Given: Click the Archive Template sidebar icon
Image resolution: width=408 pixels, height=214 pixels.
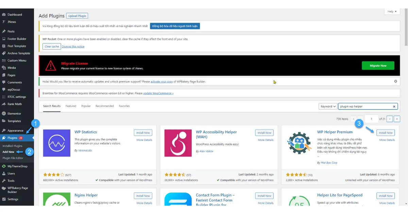Looking at the screenshot, I should pos(4,53).
